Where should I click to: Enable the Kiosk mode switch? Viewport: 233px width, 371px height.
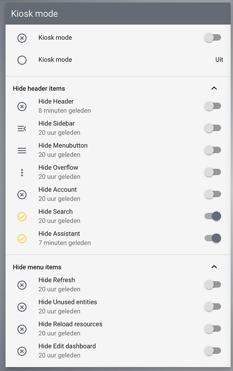tap(213, 37)
